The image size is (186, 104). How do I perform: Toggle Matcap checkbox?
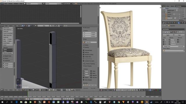pos(84,52)
